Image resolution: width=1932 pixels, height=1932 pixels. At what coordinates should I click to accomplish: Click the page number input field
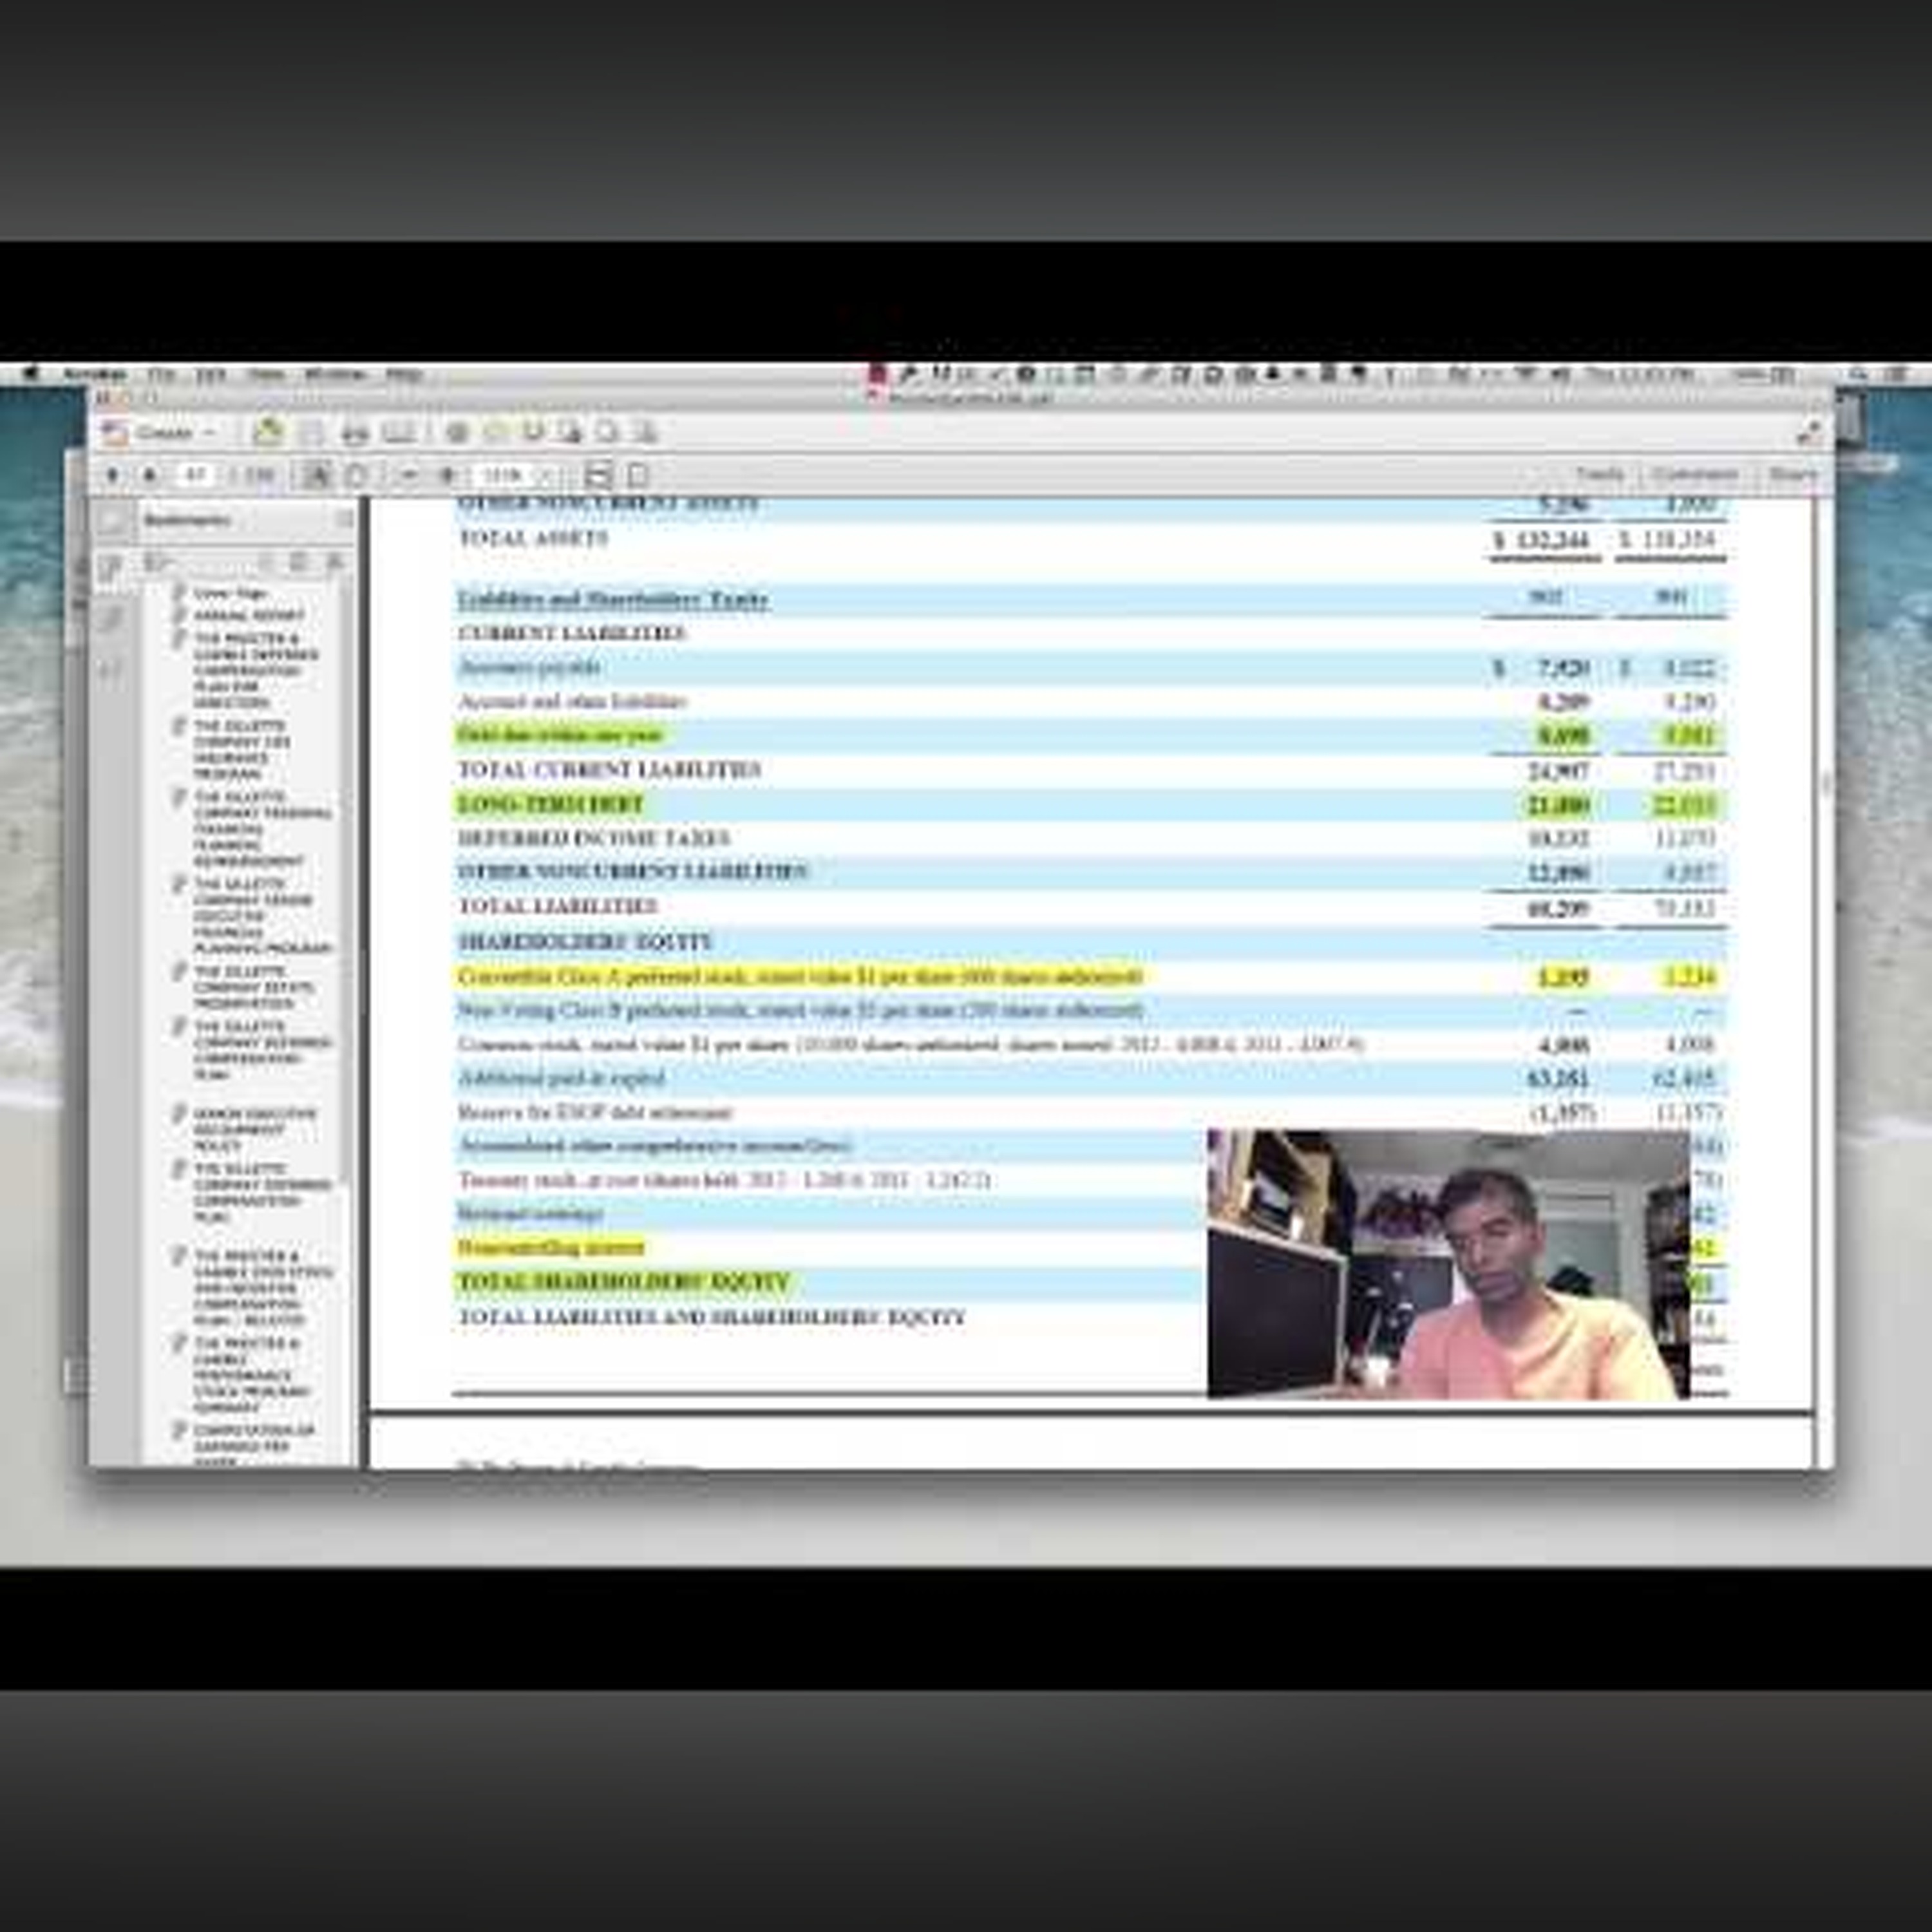click(195, 475)
